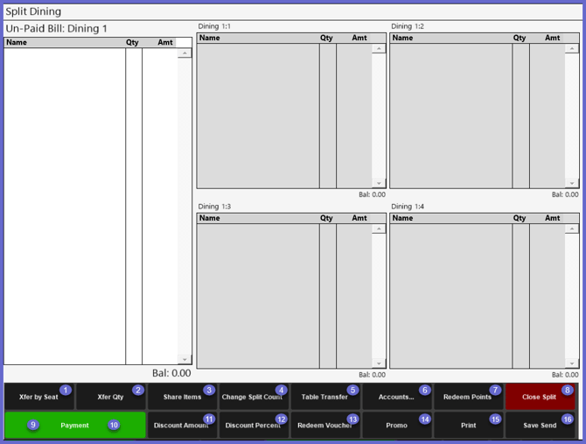Open the Change Split Count option
Viewport: 586px width, 444px height.
point(253,397)
